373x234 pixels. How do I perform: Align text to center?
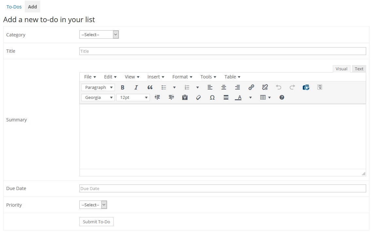pos(224,87)
